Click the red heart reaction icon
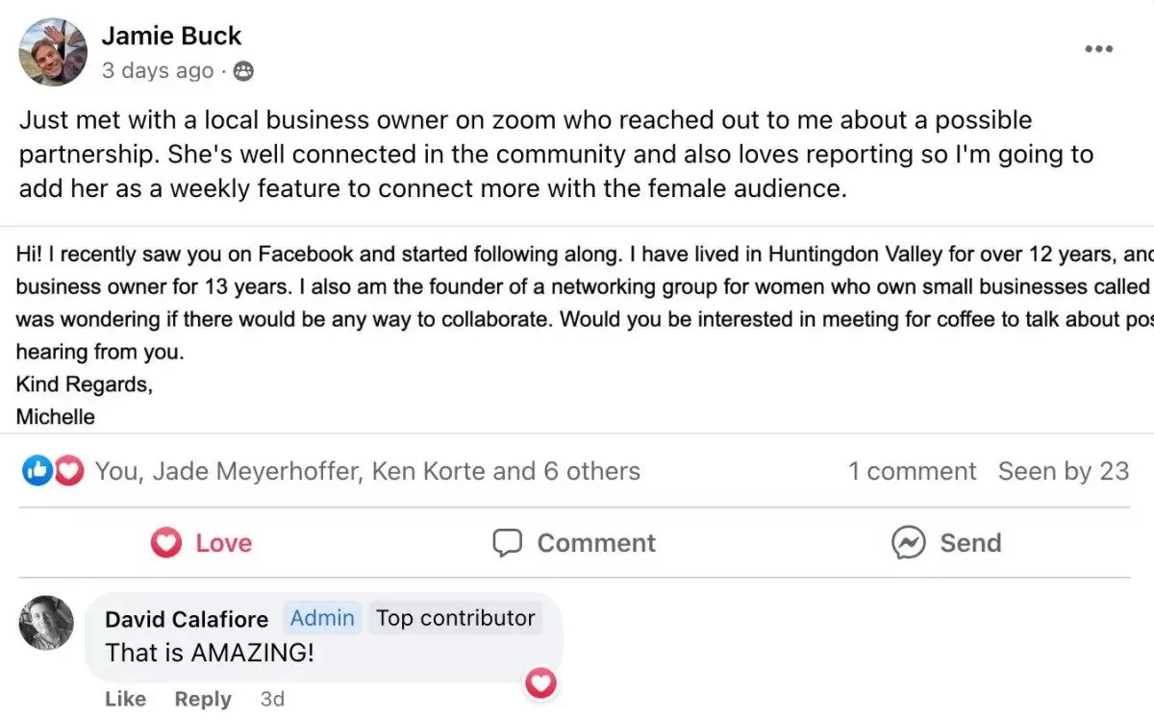 pos(68,471)
